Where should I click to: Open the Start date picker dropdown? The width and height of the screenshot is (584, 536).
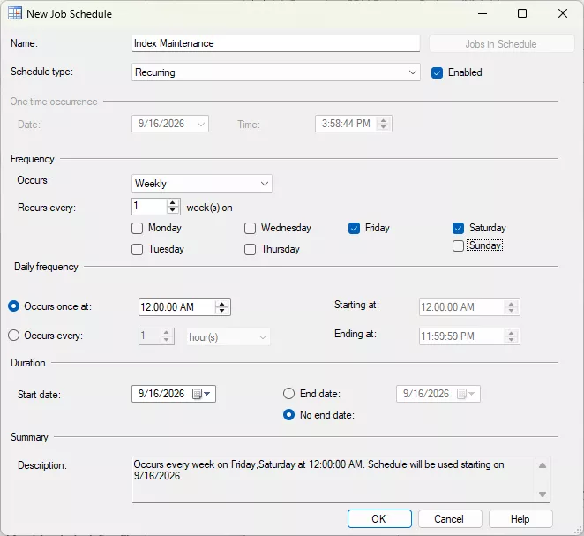pos(207,394)
